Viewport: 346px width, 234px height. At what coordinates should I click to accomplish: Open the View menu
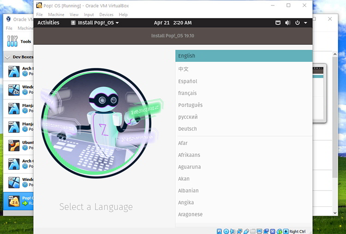(74, 15)
